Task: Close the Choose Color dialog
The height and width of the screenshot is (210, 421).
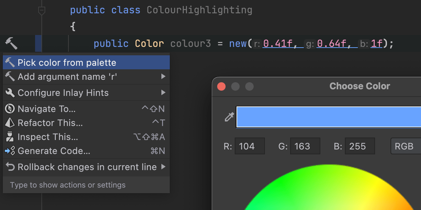Action: pos(221,86)
